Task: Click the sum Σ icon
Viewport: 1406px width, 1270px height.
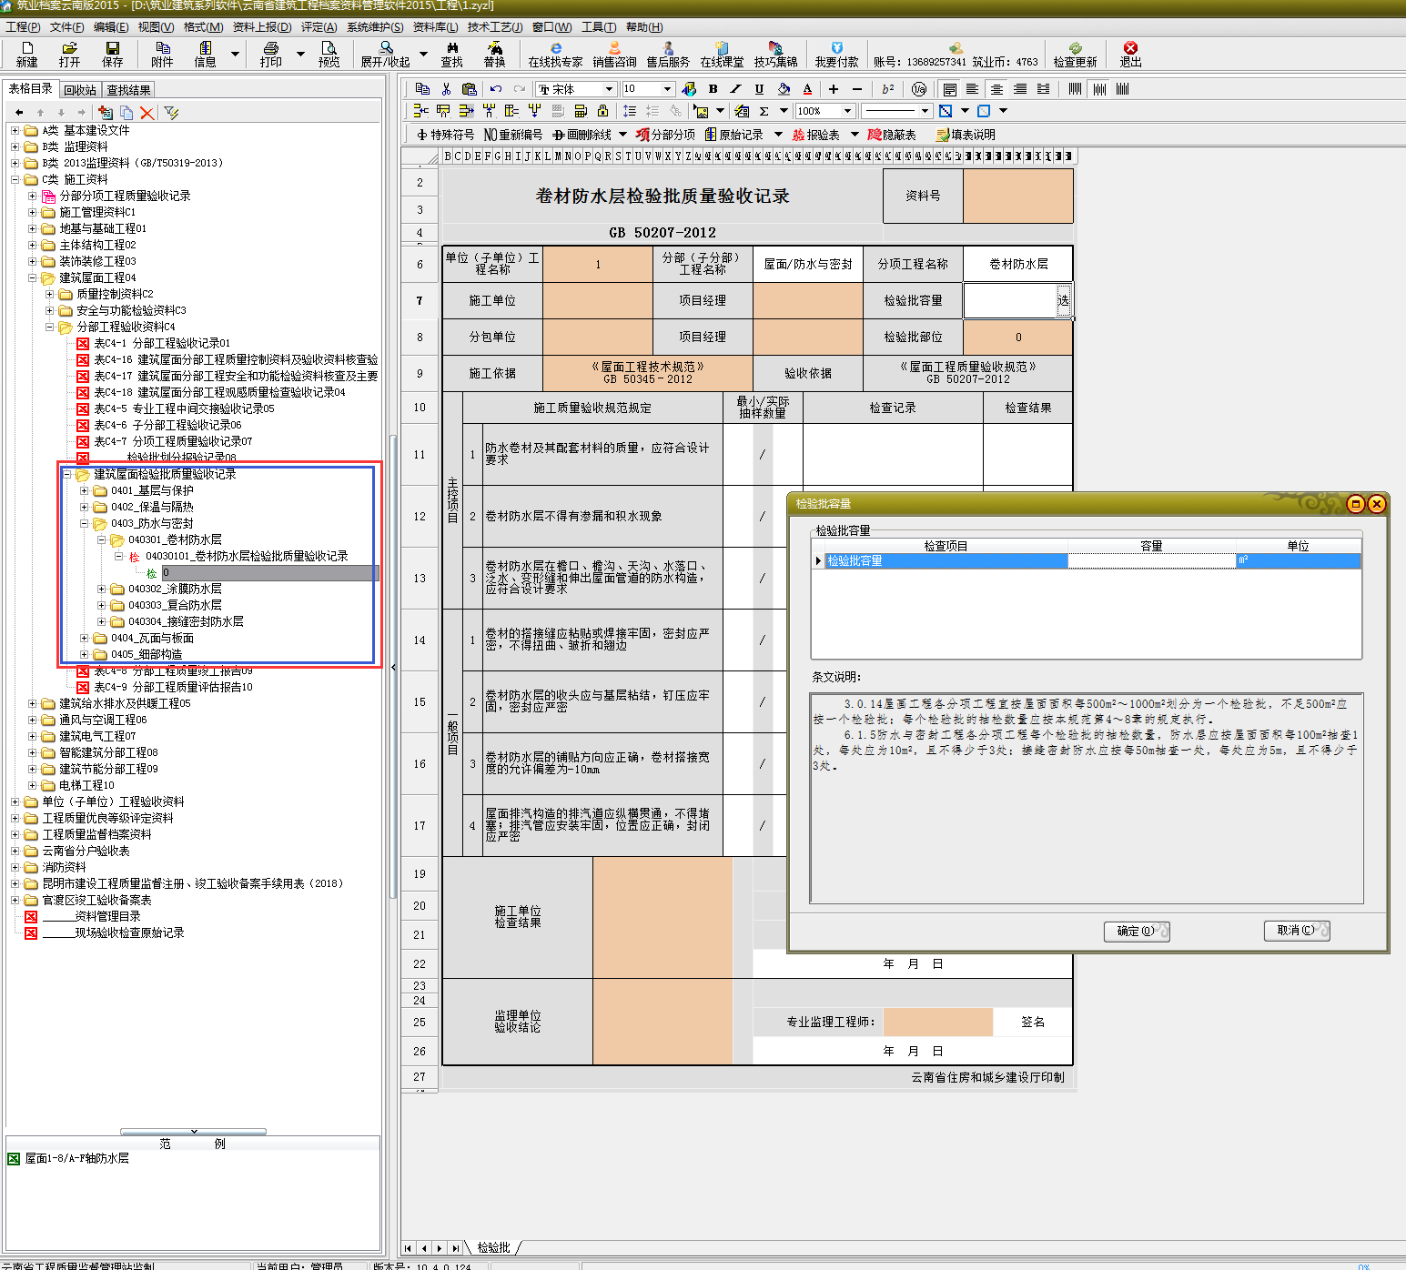Action: [764, 111]
